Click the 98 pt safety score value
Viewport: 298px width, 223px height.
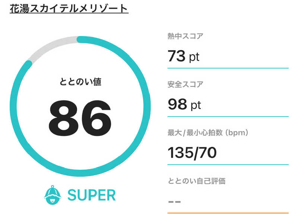(184, 104)
